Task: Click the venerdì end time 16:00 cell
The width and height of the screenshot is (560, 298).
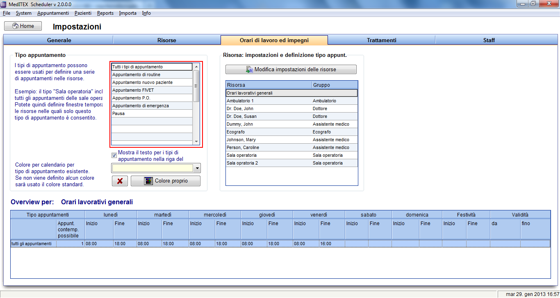Action: (x=332, y=244)
